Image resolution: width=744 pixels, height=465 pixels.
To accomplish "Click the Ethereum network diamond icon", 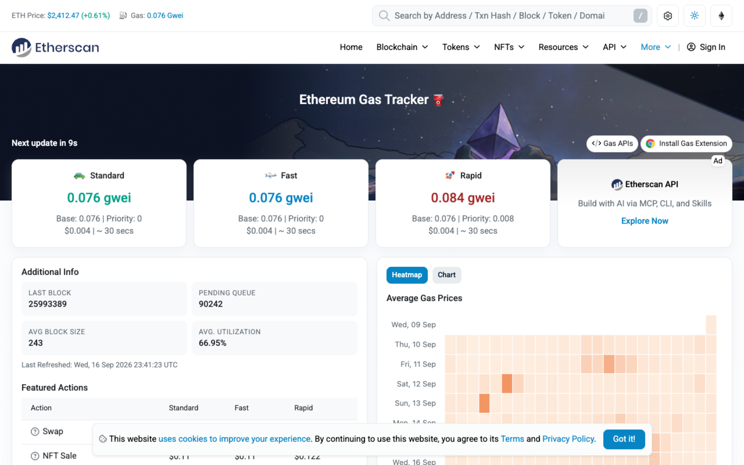I will coord(721,16).
